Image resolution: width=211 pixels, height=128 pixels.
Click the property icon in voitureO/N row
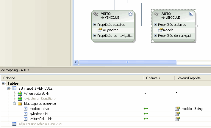coord(177,119)
